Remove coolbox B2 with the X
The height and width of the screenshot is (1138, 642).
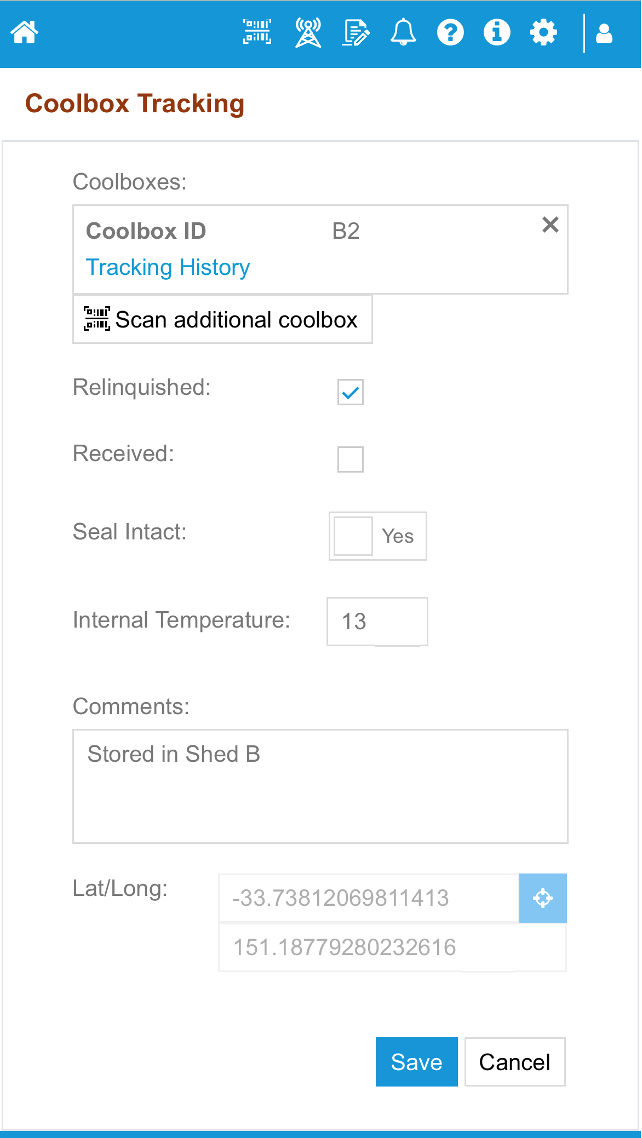coord(551,225)
